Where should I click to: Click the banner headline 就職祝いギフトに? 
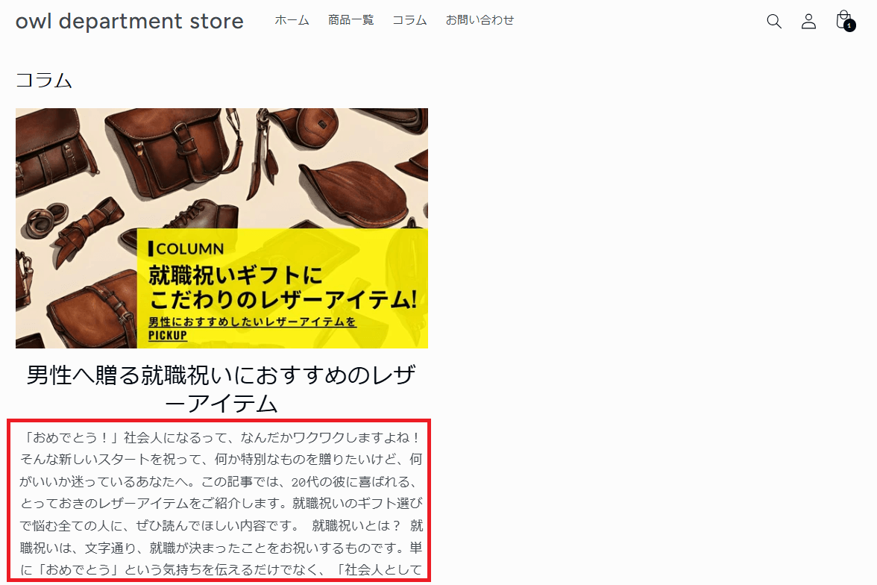click(236, 275)
